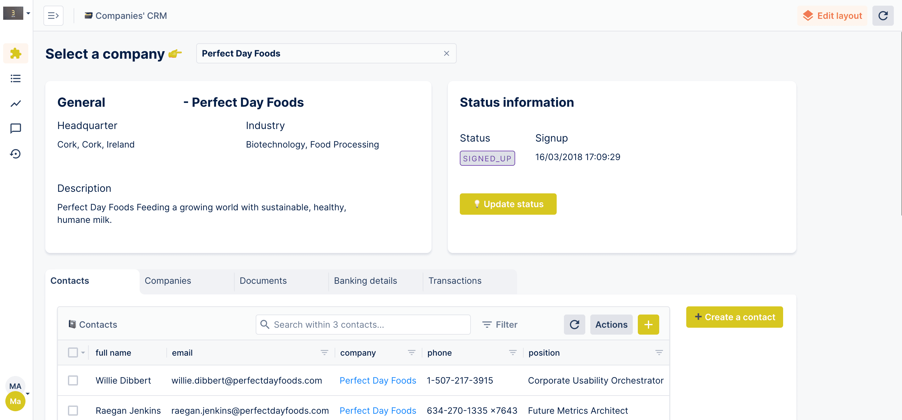Image resolution: width=902 pixels, height=420 pixels.
Task: Click the refresh icon next to Actions
Action: pyautogui.click(x=575, y=325)
